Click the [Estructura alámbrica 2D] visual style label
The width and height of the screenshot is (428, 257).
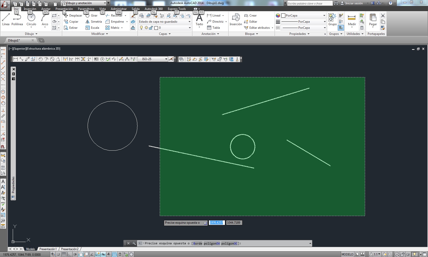[x=43, y=49]
